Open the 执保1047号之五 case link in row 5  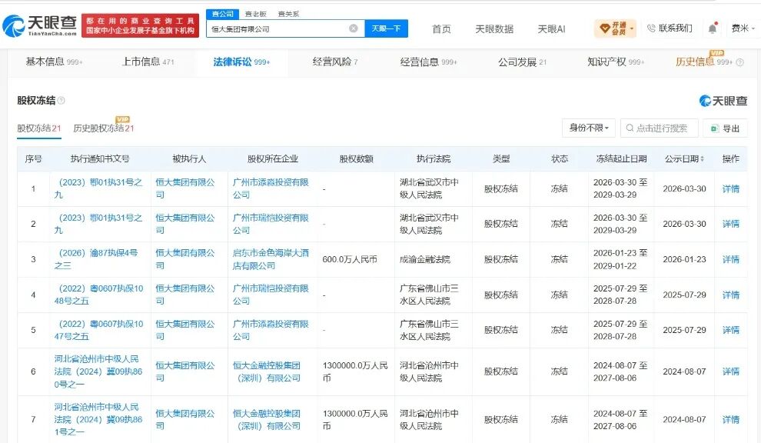coord(98,330)
